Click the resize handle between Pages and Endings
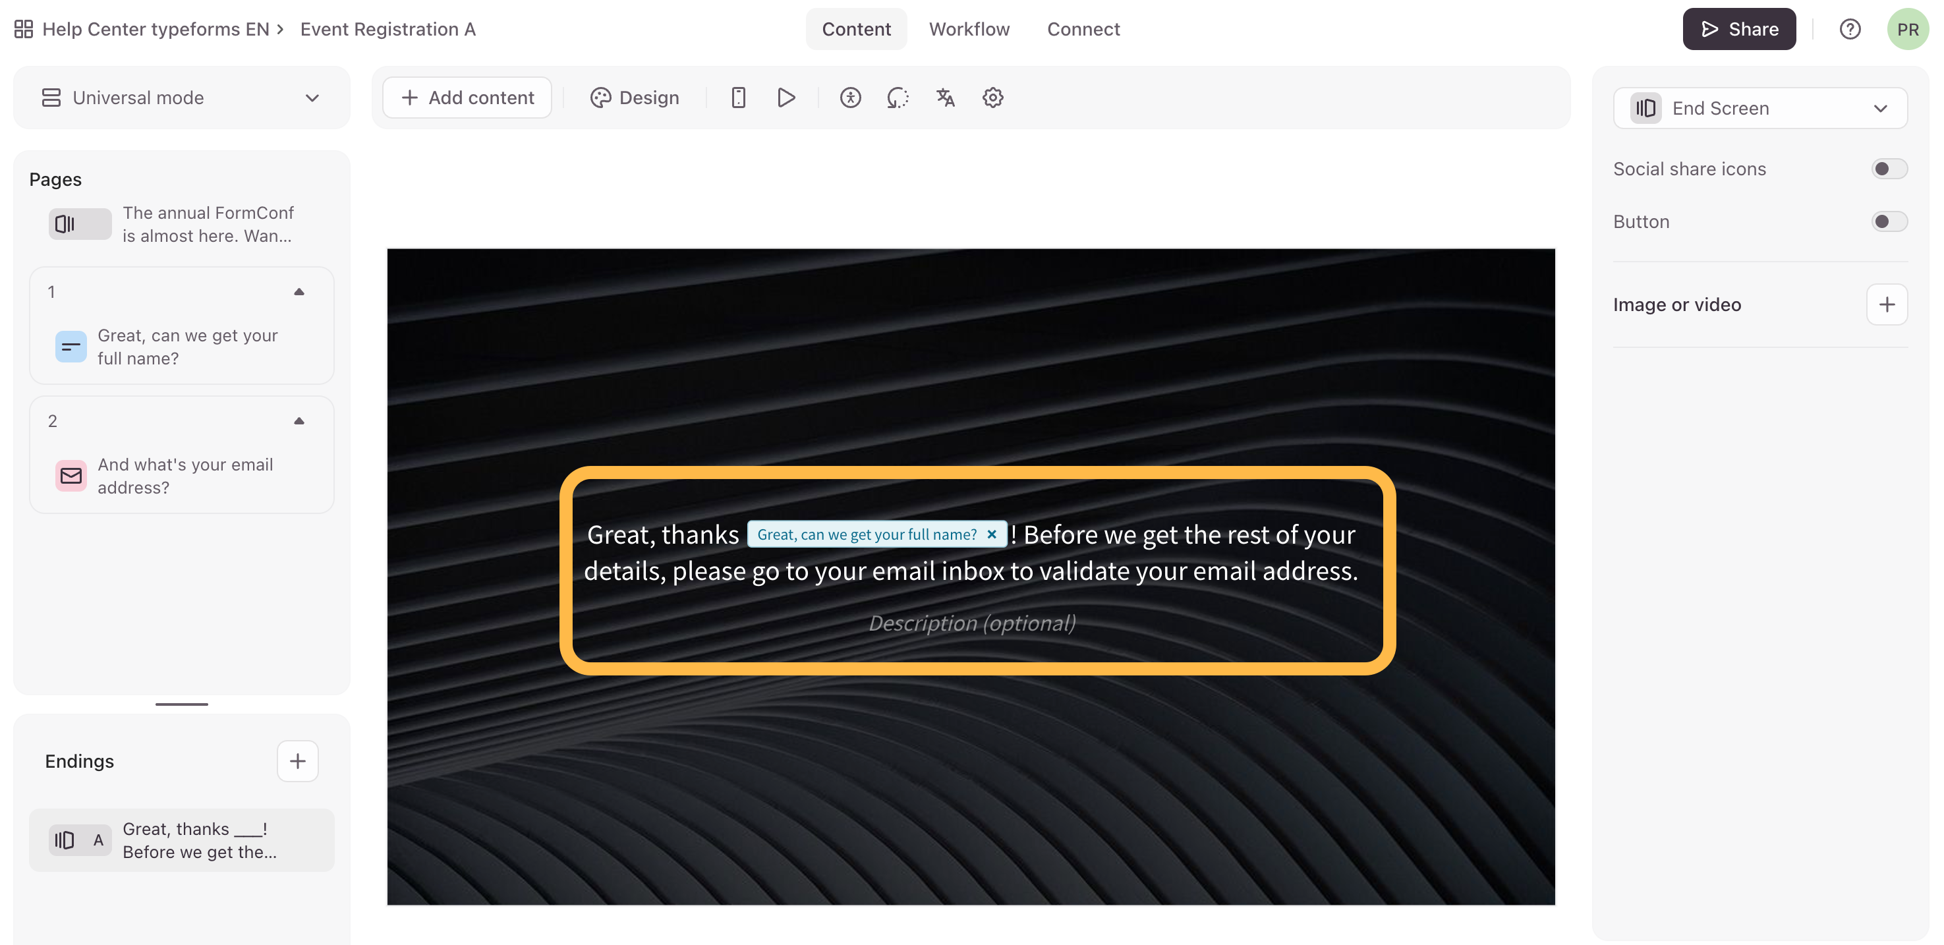 181,704
